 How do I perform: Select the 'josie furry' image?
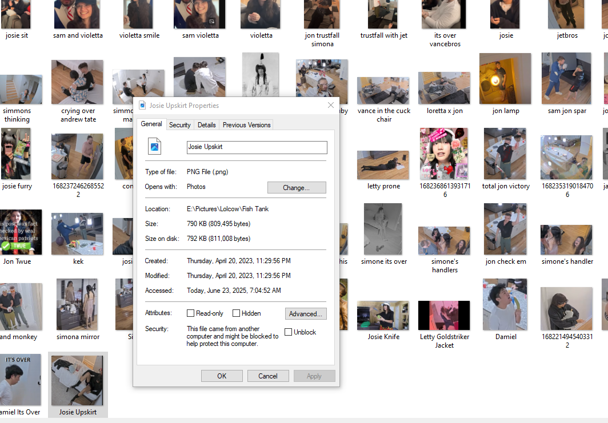[16, 154]
